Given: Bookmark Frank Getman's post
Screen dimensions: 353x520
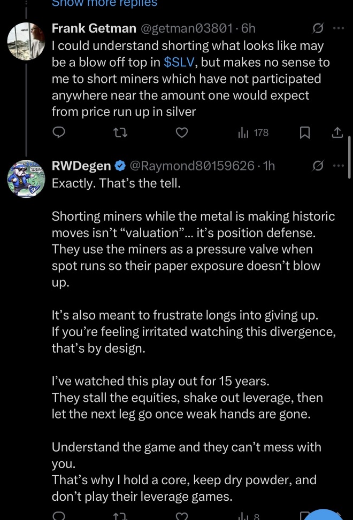Looking at the screenshot, I should [x=304, y=133].
